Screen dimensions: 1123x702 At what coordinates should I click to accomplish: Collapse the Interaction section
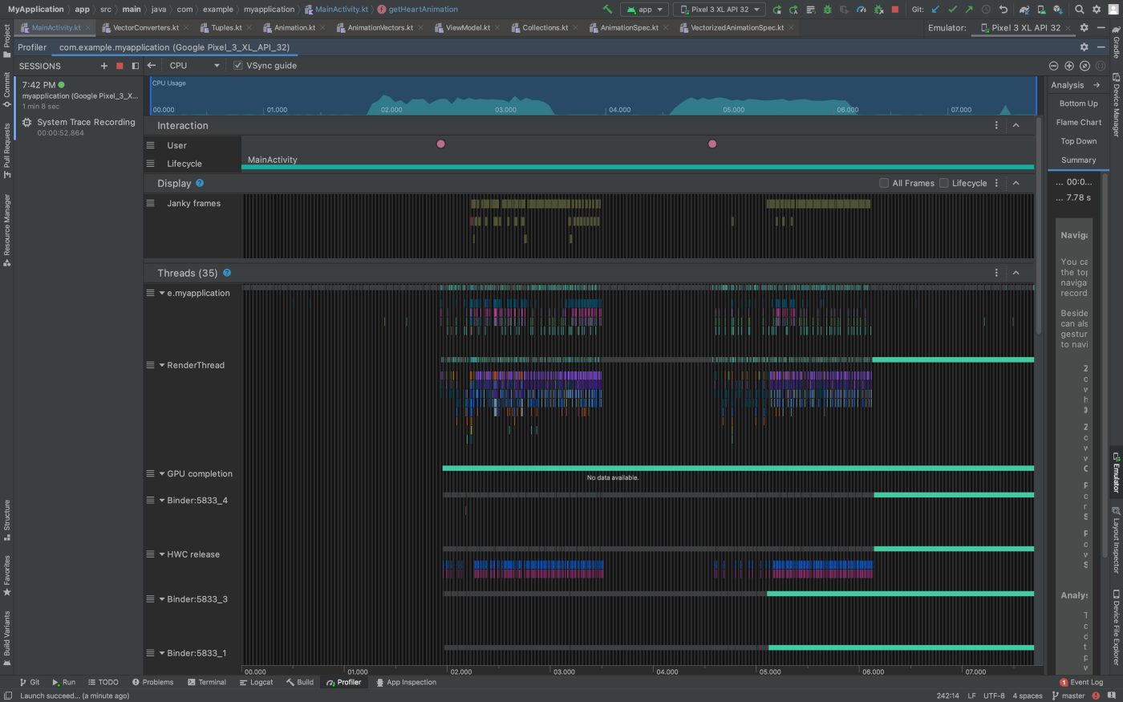click(x=1016, y=125)
